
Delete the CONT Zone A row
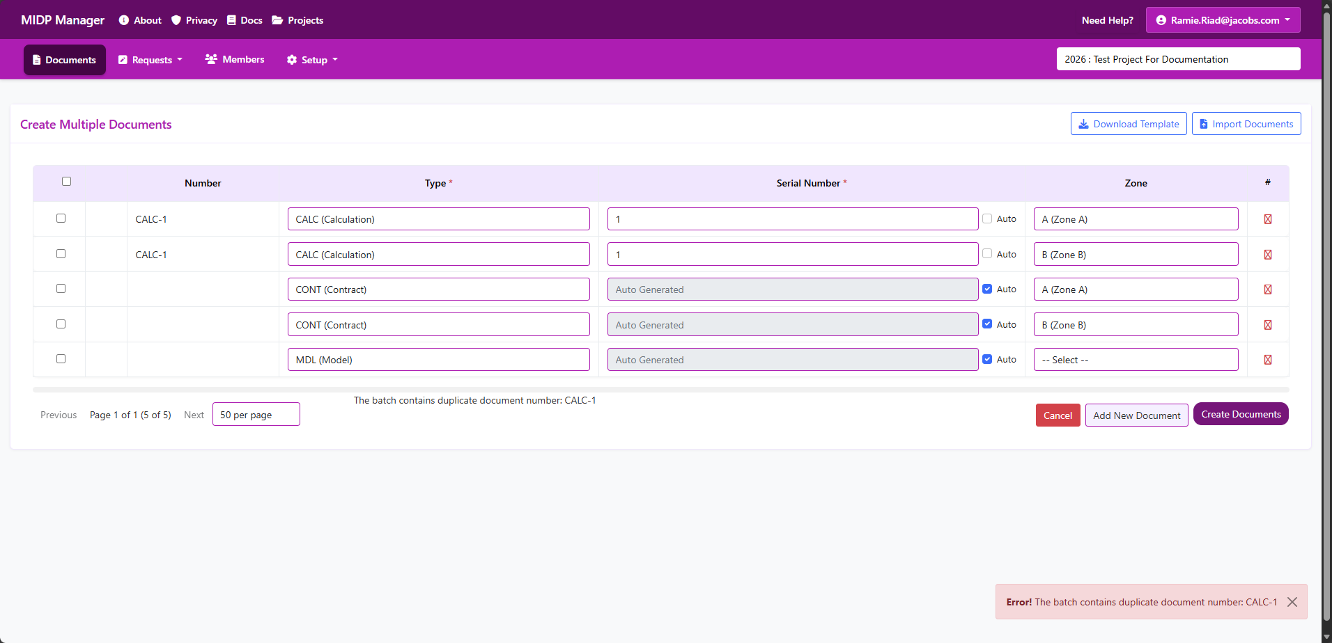[1267, 289]
